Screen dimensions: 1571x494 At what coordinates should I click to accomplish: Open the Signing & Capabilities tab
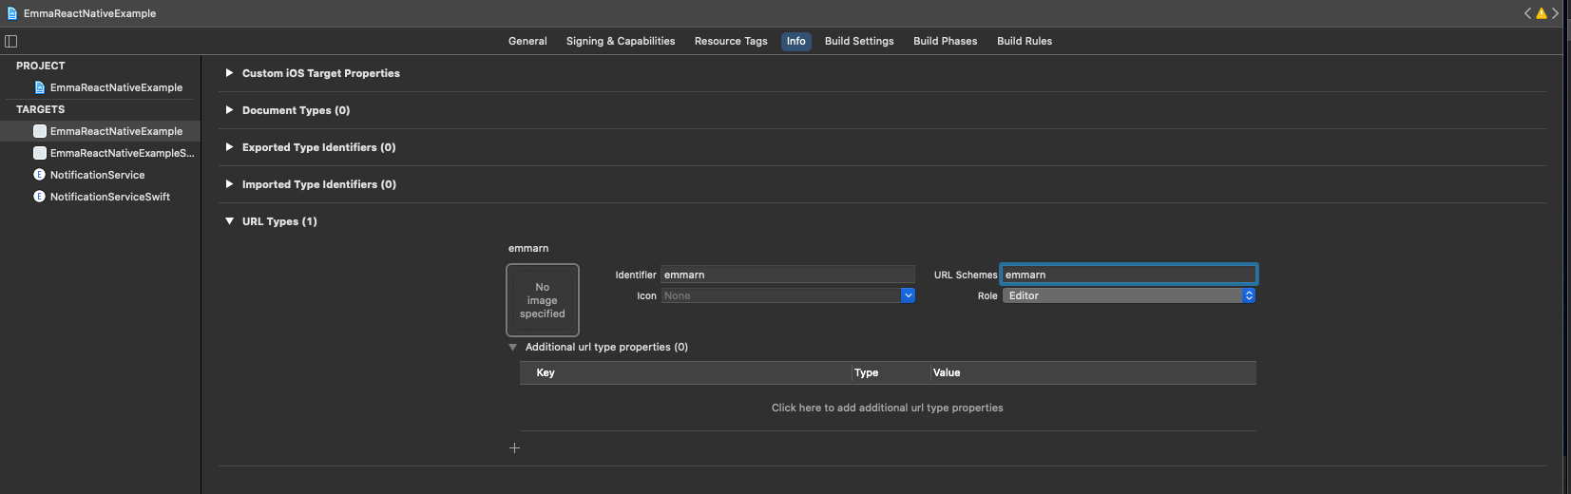pos(620,41)
